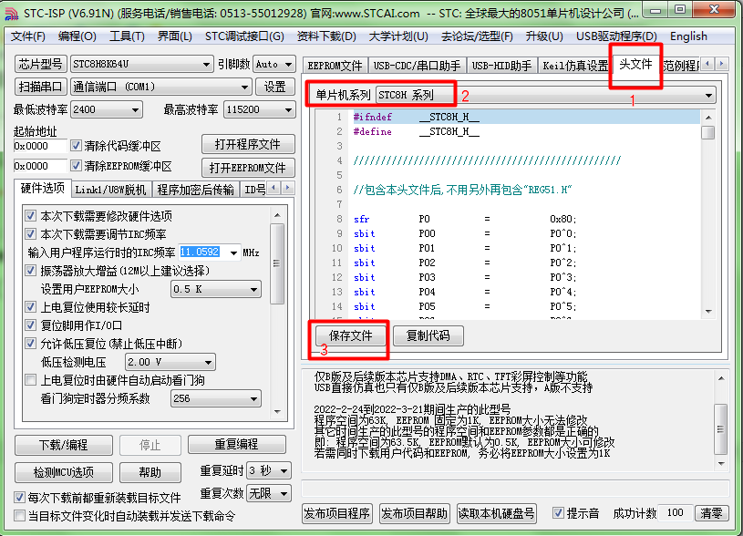
Task: Click the 复制代码 button
Action: pos(428,335)
